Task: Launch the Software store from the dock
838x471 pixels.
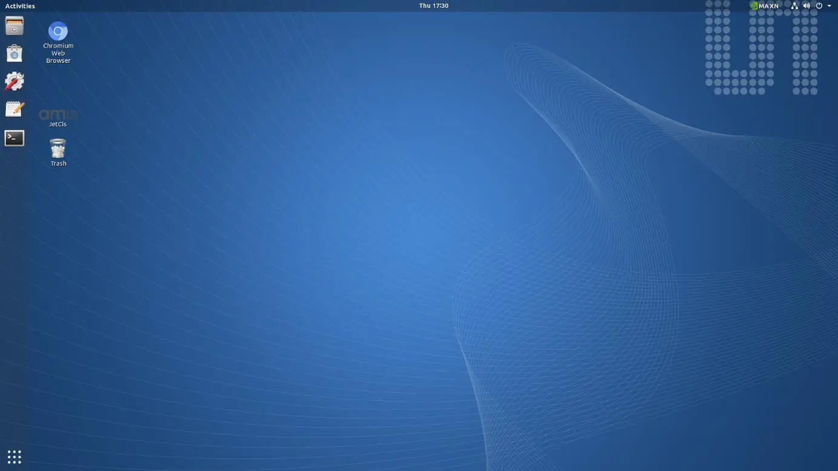Action: (x=15, y=54)
